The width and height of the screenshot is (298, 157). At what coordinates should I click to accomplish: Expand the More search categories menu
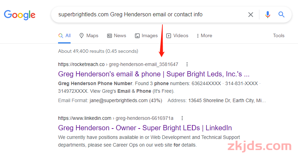click(204, 35)
